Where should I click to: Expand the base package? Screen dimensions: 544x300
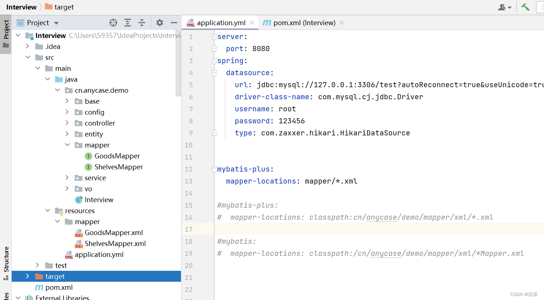tap(67, 101)
